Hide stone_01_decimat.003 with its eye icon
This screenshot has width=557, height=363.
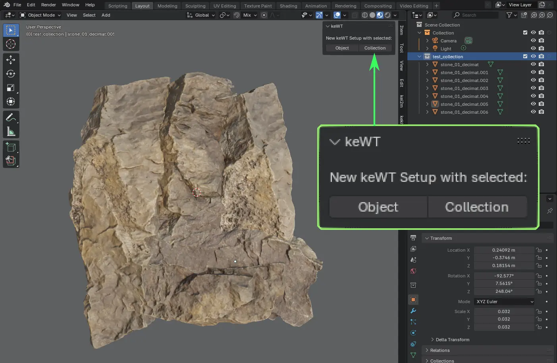click(x=533, y=88)
